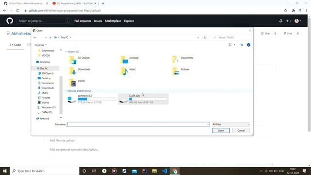Click navigation pane scrollbar

(61, 95)
